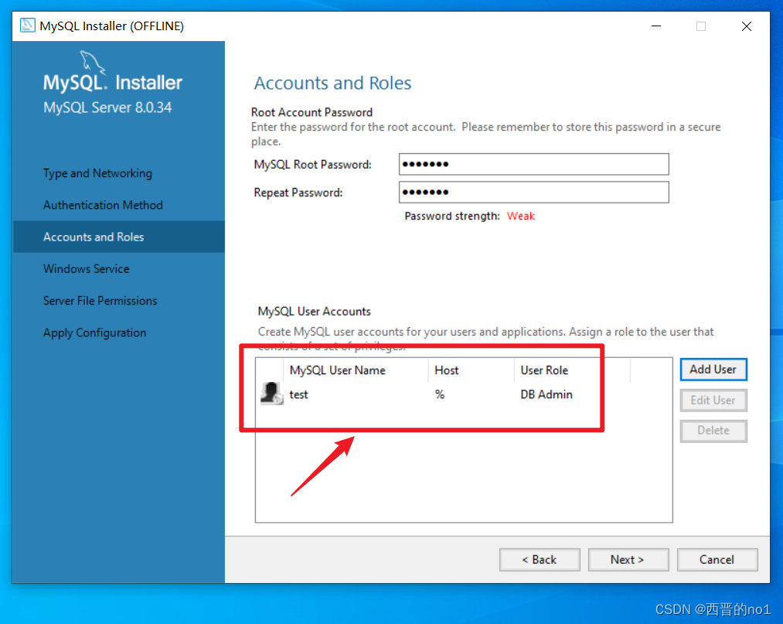Focus the Repeat Password field

pos(534,193)
